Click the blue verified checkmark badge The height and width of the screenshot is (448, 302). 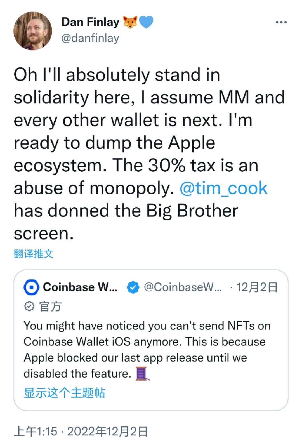[x=133, y=287]
